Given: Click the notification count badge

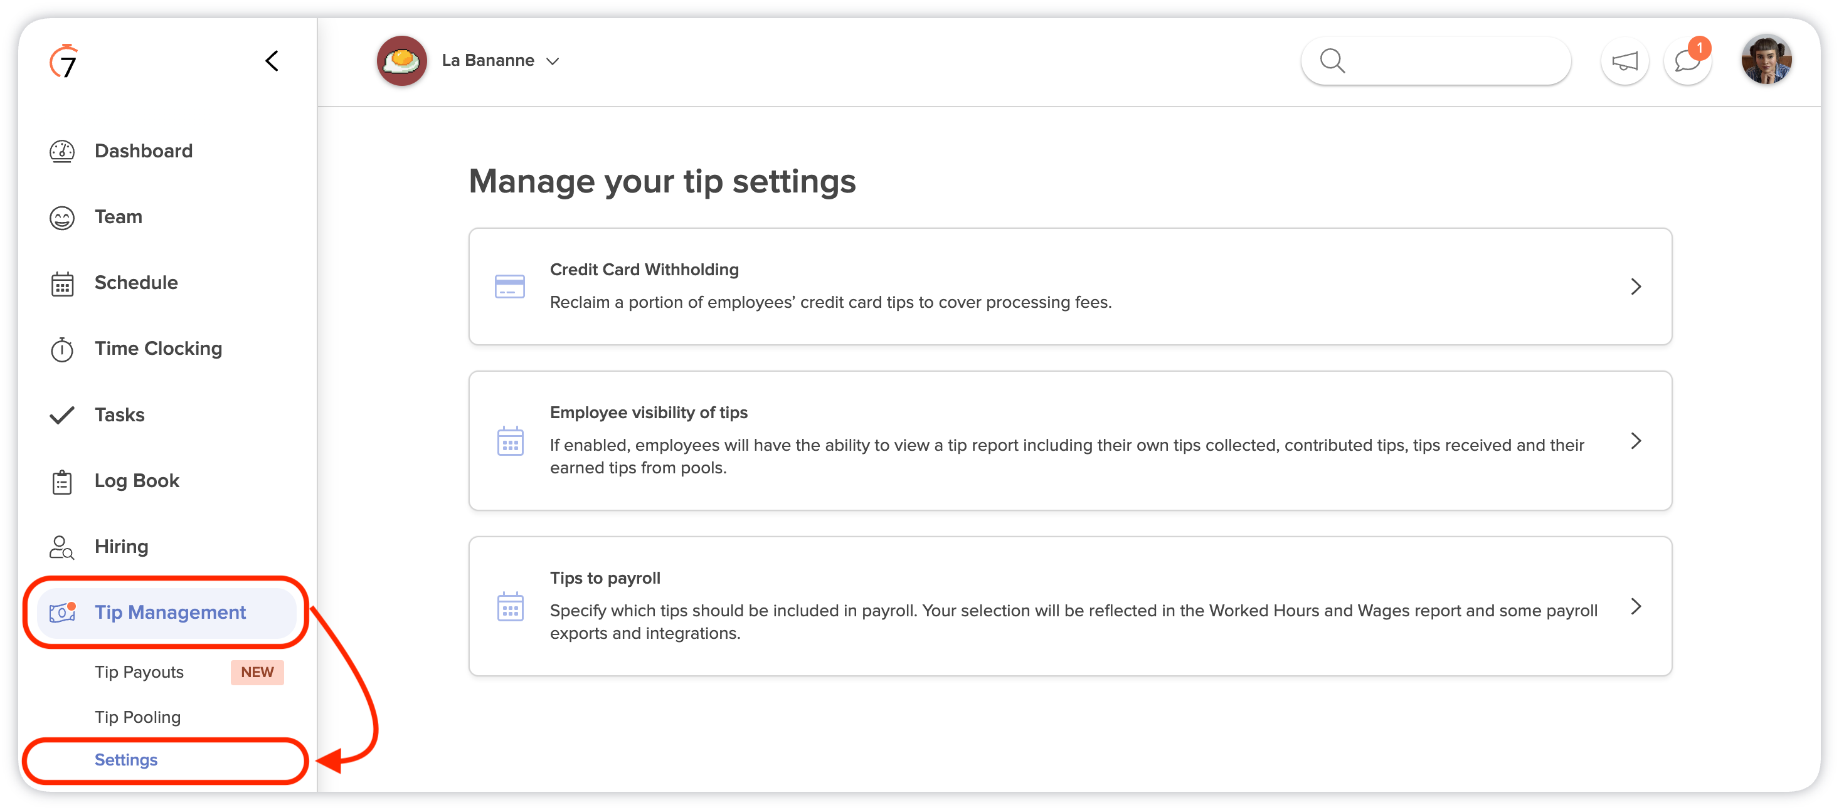Looking at the screenshot, I should pyautogui.click(x=1700, y=48).
